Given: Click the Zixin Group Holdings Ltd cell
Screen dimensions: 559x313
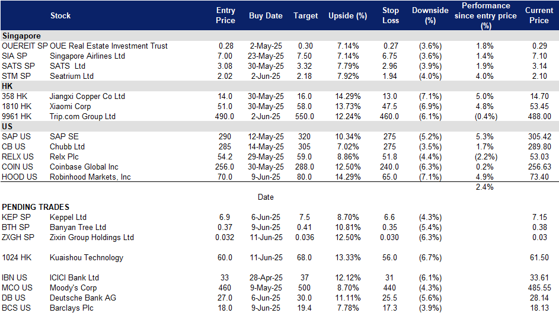Looking at the screenshot, I should (92, 238).
